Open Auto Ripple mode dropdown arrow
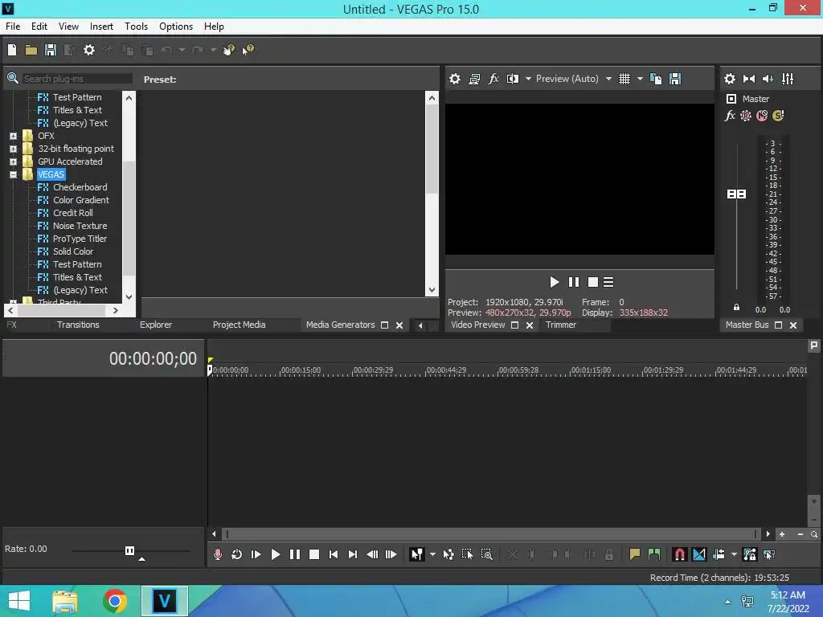Screen dimensions: 823x617 coord(734,554)
